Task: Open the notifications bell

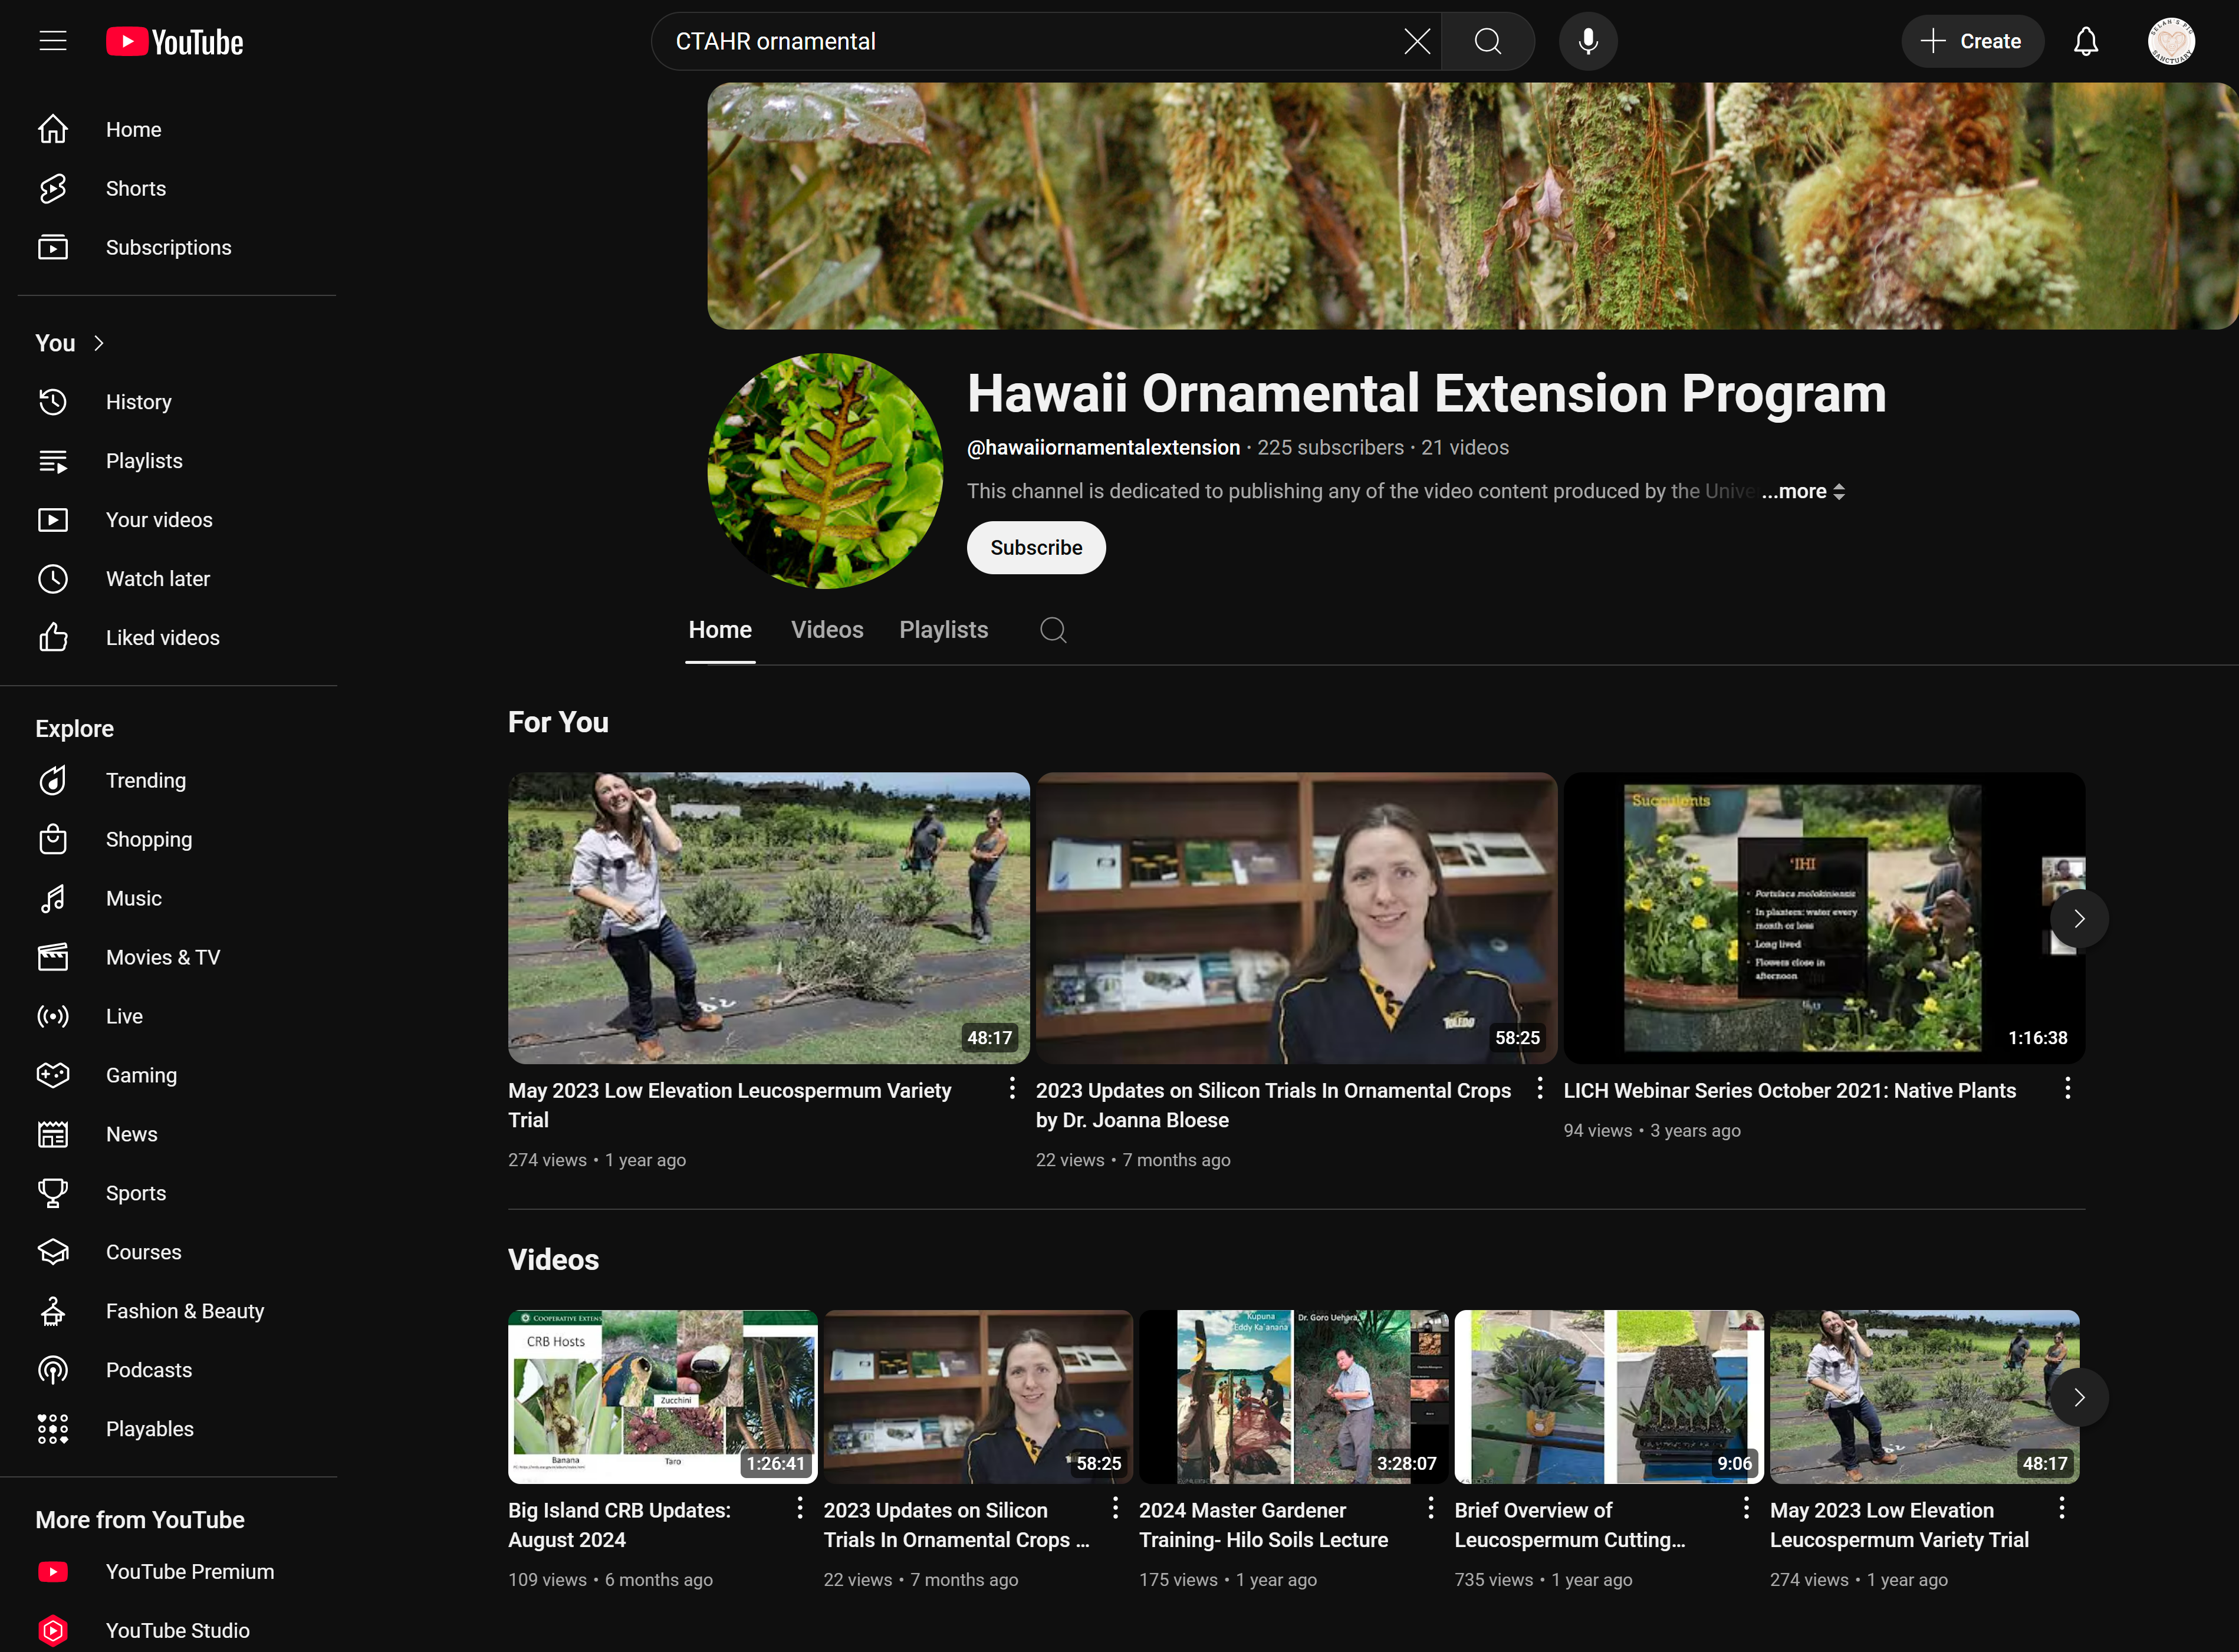Action: pyautogui.click(x=2086, y=41)
